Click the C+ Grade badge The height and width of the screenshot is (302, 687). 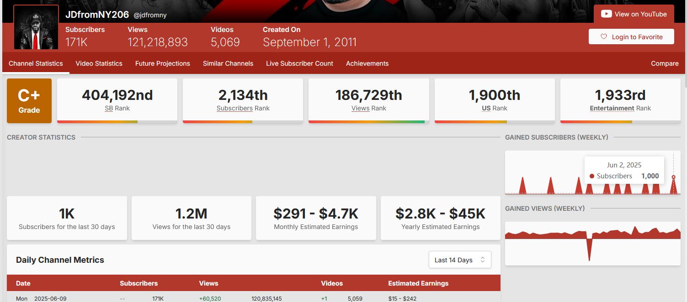tap(29, 101)
